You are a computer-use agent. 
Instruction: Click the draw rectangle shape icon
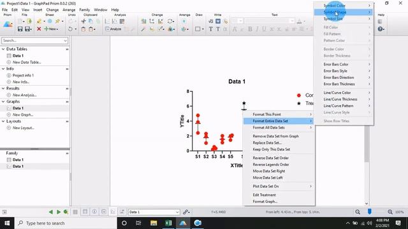click(x=198, y=29)
